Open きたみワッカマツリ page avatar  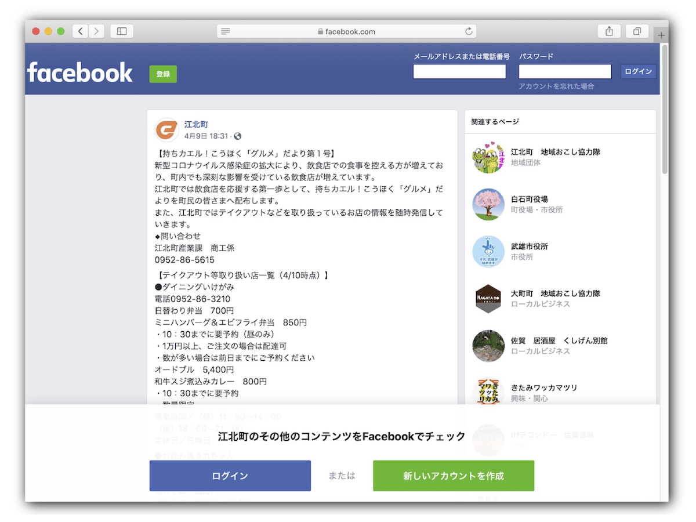[488, 393]
